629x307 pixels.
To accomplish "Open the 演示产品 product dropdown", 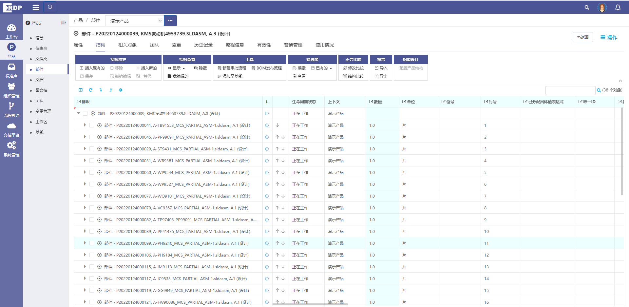I will [134, 21].
